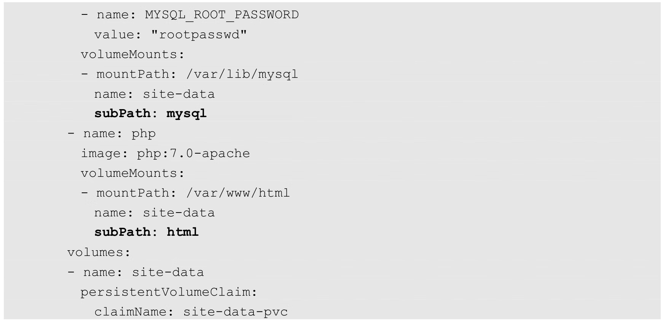Image resolution: width=663 pixels, height=324 pixels.
Task: Click site-data name above subPath html
Action: [178, 213]
